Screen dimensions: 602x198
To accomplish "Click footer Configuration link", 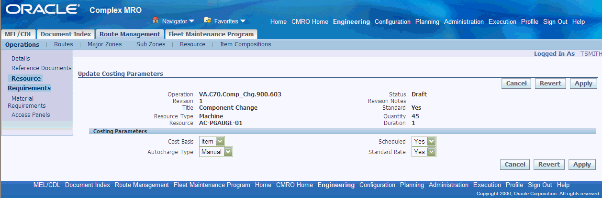I will pos(377,185).
